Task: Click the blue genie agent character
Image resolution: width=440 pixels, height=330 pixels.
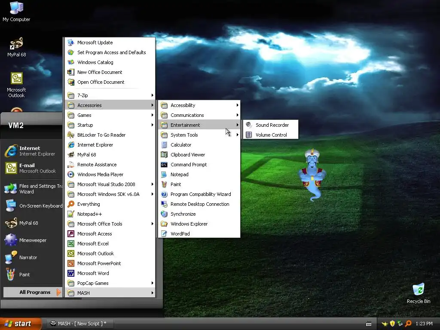Action: pos(312,174)
